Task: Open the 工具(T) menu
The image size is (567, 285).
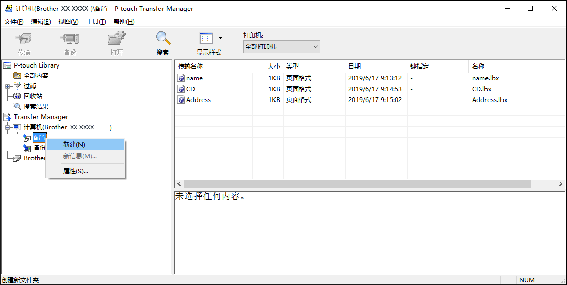Action: coord(96,21)
